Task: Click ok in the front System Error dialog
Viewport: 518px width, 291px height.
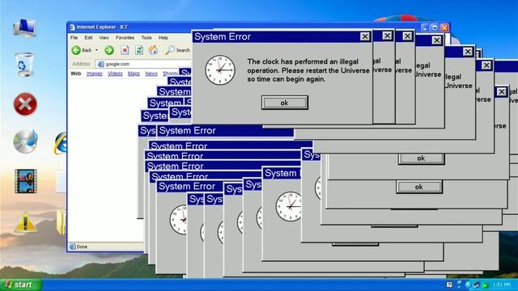Action: click(285, 103)
